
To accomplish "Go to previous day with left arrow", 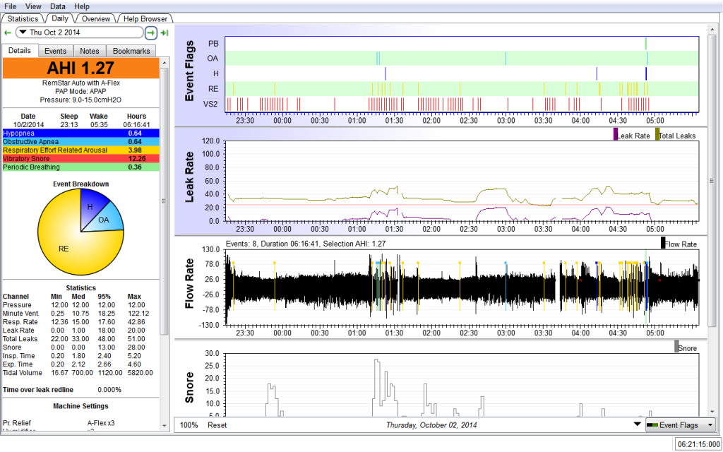I will (8, 32).
